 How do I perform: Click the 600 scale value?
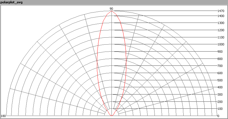click(x=220, y=73)
